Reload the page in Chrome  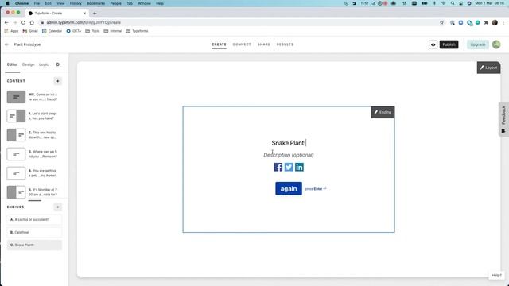click(23, 23)
